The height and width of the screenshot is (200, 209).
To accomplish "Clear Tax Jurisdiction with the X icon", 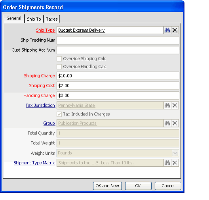I will pos(175,105).
